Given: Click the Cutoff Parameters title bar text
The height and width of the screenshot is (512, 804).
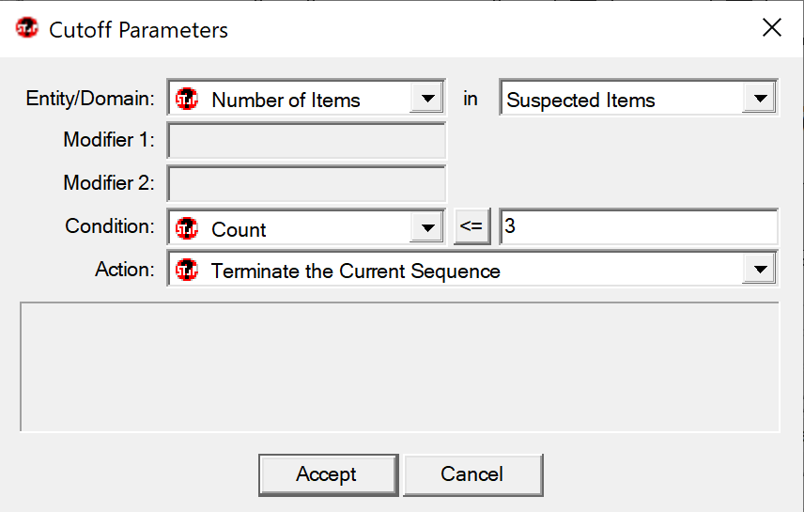Looking at the screenshot, I should [x=138, y=30].
